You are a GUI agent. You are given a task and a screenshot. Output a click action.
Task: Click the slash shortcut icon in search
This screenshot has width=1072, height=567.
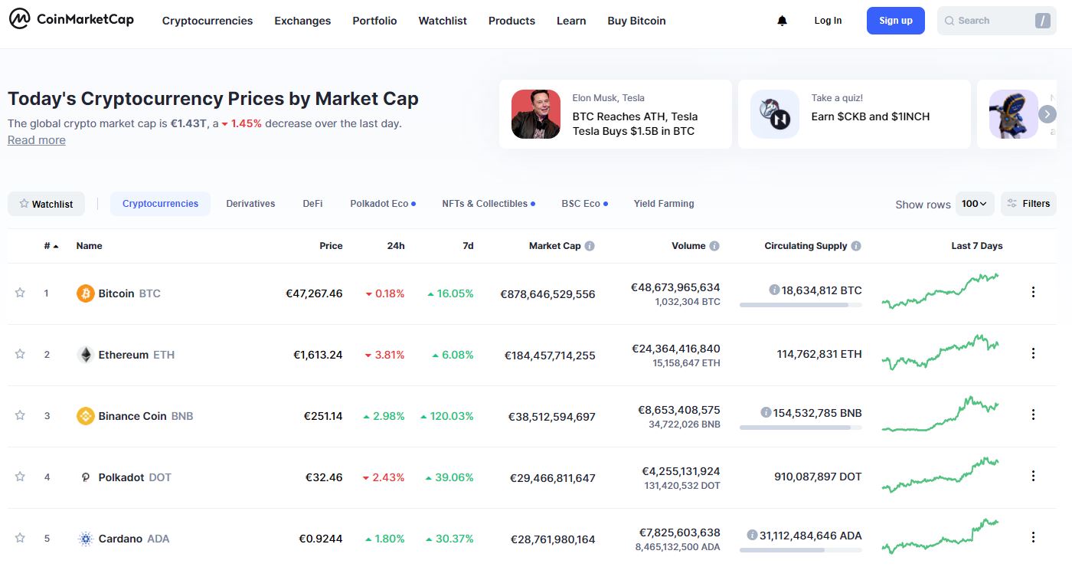[1042, 21]
